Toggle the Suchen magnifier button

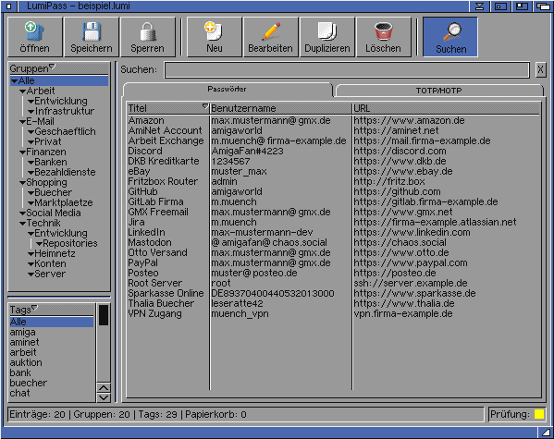450,37
